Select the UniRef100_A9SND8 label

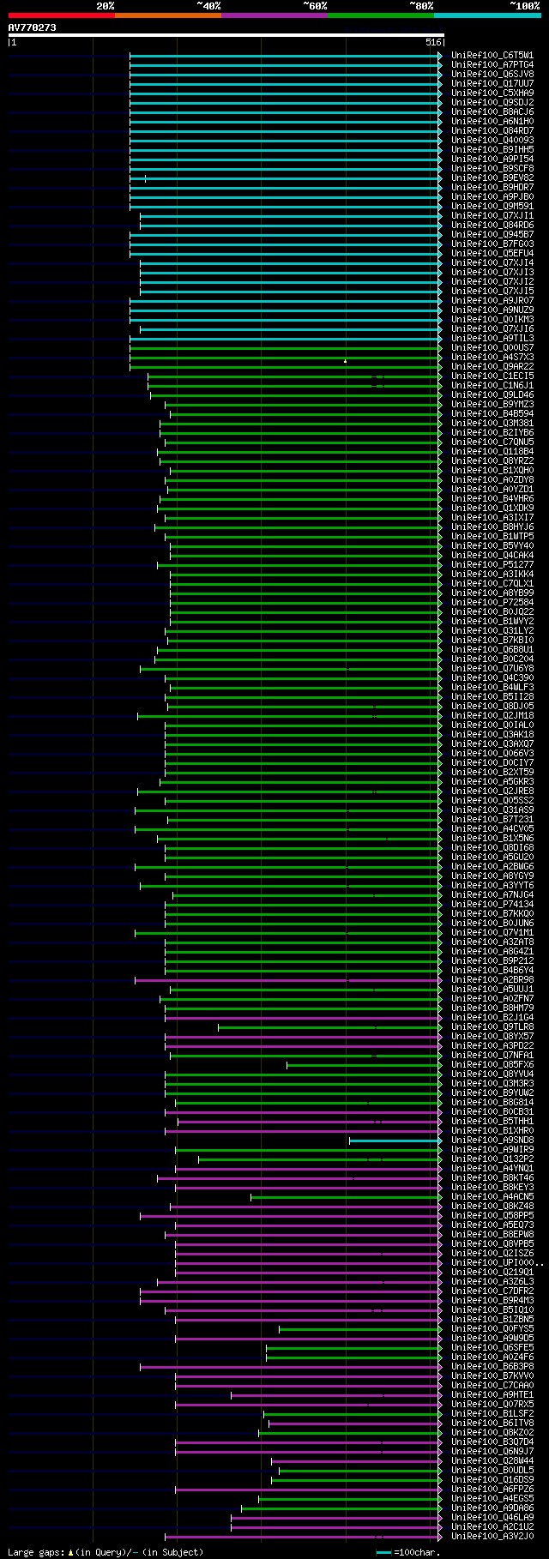tap(492, 1141)
